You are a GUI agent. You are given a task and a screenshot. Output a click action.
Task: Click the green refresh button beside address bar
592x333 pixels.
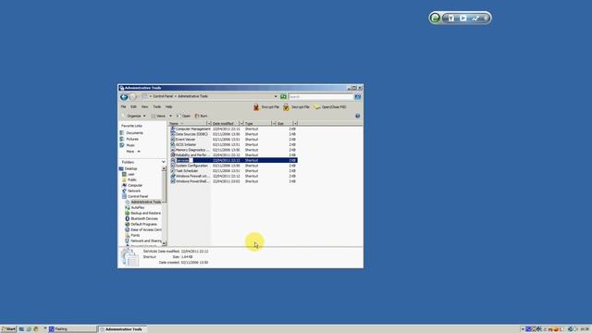283,96
